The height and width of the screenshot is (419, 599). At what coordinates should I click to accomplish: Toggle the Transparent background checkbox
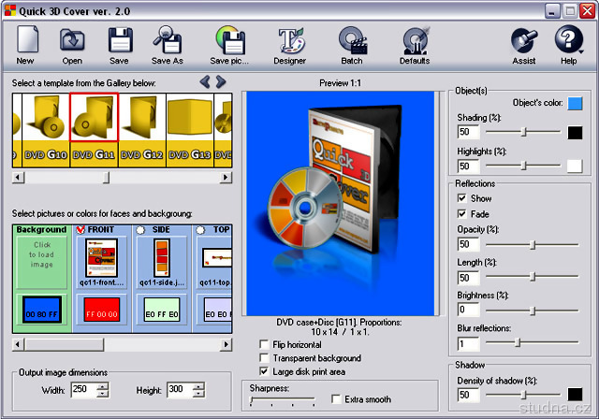(265, 358)
